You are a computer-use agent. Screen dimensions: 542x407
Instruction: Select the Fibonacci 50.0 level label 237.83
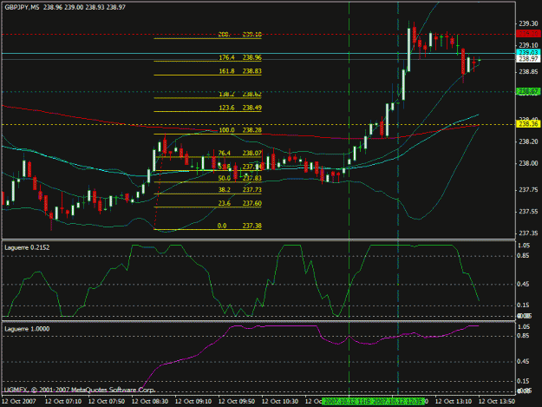pyautogui.click(x=252, y=178)
